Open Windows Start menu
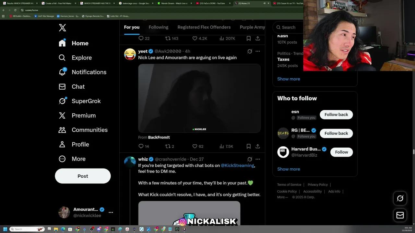This screenshot has height=233, width=415. point(5,229)
